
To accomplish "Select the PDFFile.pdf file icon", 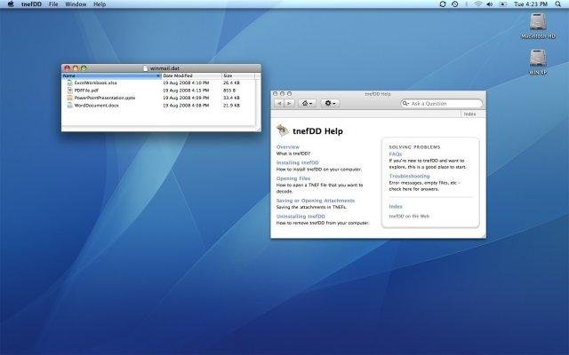I will [x=69, y=91].
